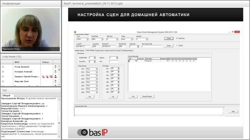Open the CH2 relay state dropdown
Viewport: 250px width, 140px height.
[x=96, y=72]
